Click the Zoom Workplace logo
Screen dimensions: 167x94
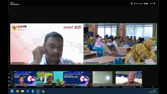tap(15, 4)
